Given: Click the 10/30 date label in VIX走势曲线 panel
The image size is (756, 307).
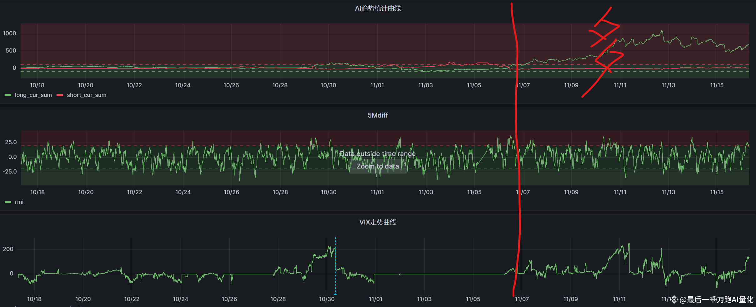Looking at the screenshot, I should tap(327, 299).
